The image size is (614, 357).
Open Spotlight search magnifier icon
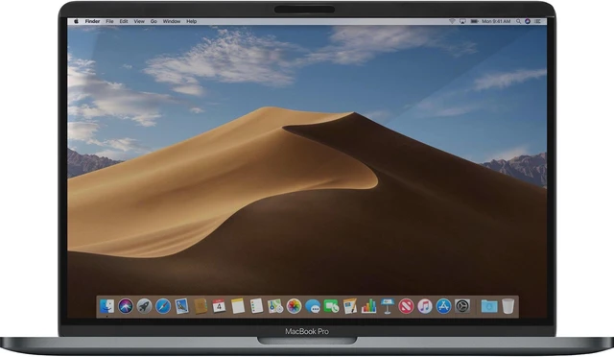pyautogui.click(x=518, y=21)
